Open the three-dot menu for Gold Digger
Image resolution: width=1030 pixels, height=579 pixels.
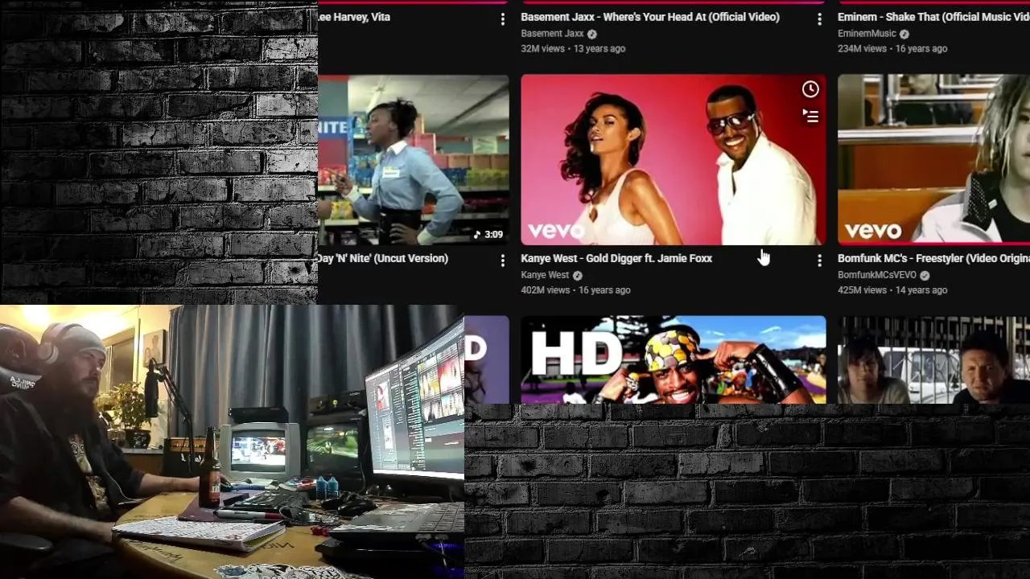[819, 260]
